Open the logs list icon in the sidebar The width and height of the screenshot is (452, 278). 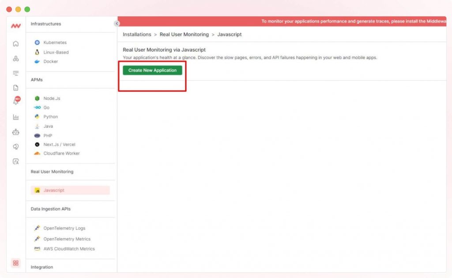[15, 73]
